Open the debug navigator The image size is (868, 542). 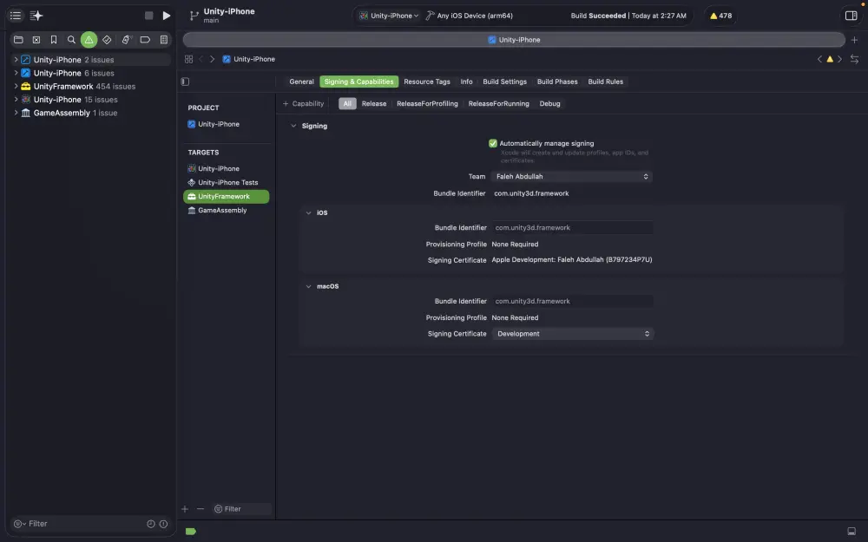tap(127, 40)
